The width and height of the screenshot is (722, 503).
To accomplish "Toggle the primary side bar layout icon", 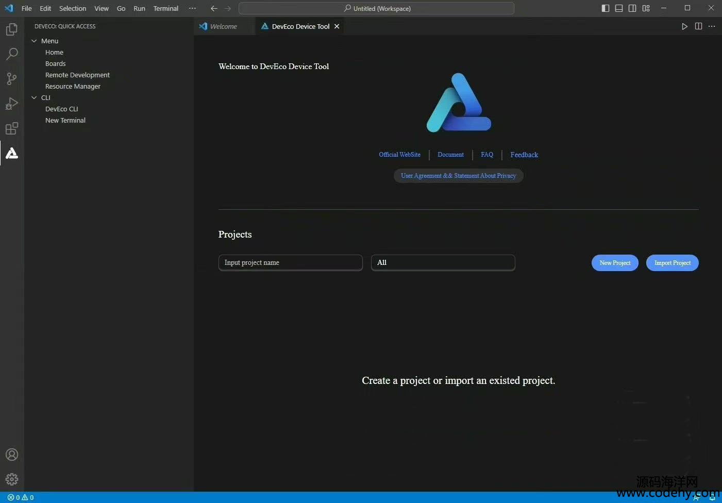I will (x=606, y=8).
